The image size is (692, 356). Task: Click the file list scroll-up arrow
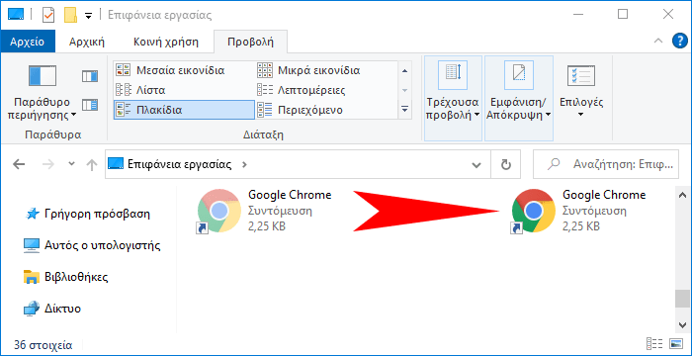(682, 195)
